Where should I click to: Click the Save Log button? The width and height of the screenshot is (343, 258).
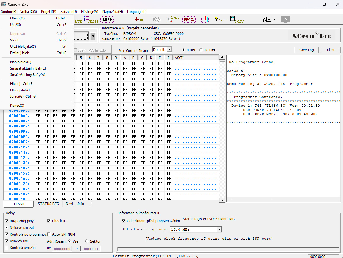coord(306,50)
